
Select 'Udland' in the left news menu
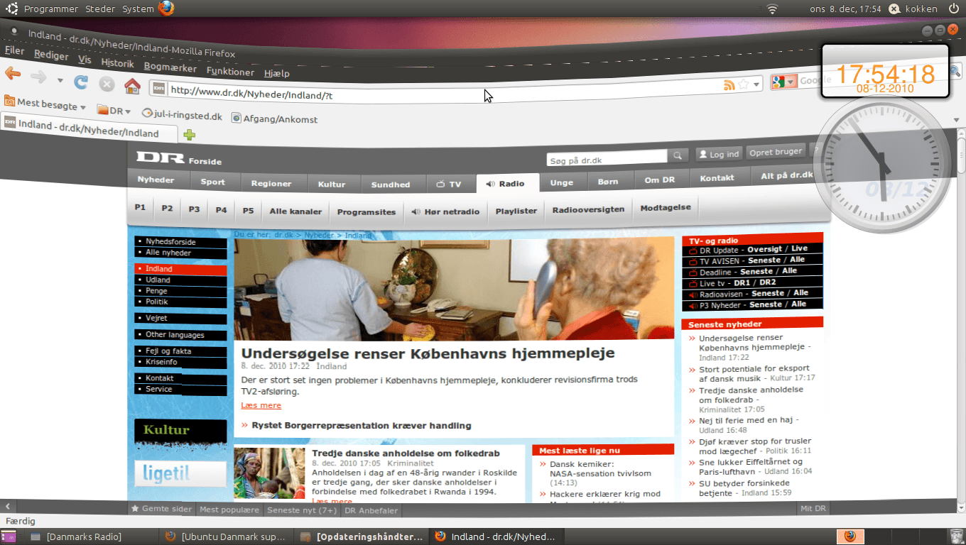(x=158, y=280)
